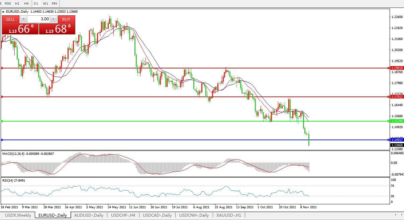This screenshot has width=404, height=220.
Task: Select the blue 1.14017 horizontal line label
Action: (397, 140)
